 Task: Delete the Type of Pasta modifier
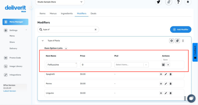tap(183, 41)
